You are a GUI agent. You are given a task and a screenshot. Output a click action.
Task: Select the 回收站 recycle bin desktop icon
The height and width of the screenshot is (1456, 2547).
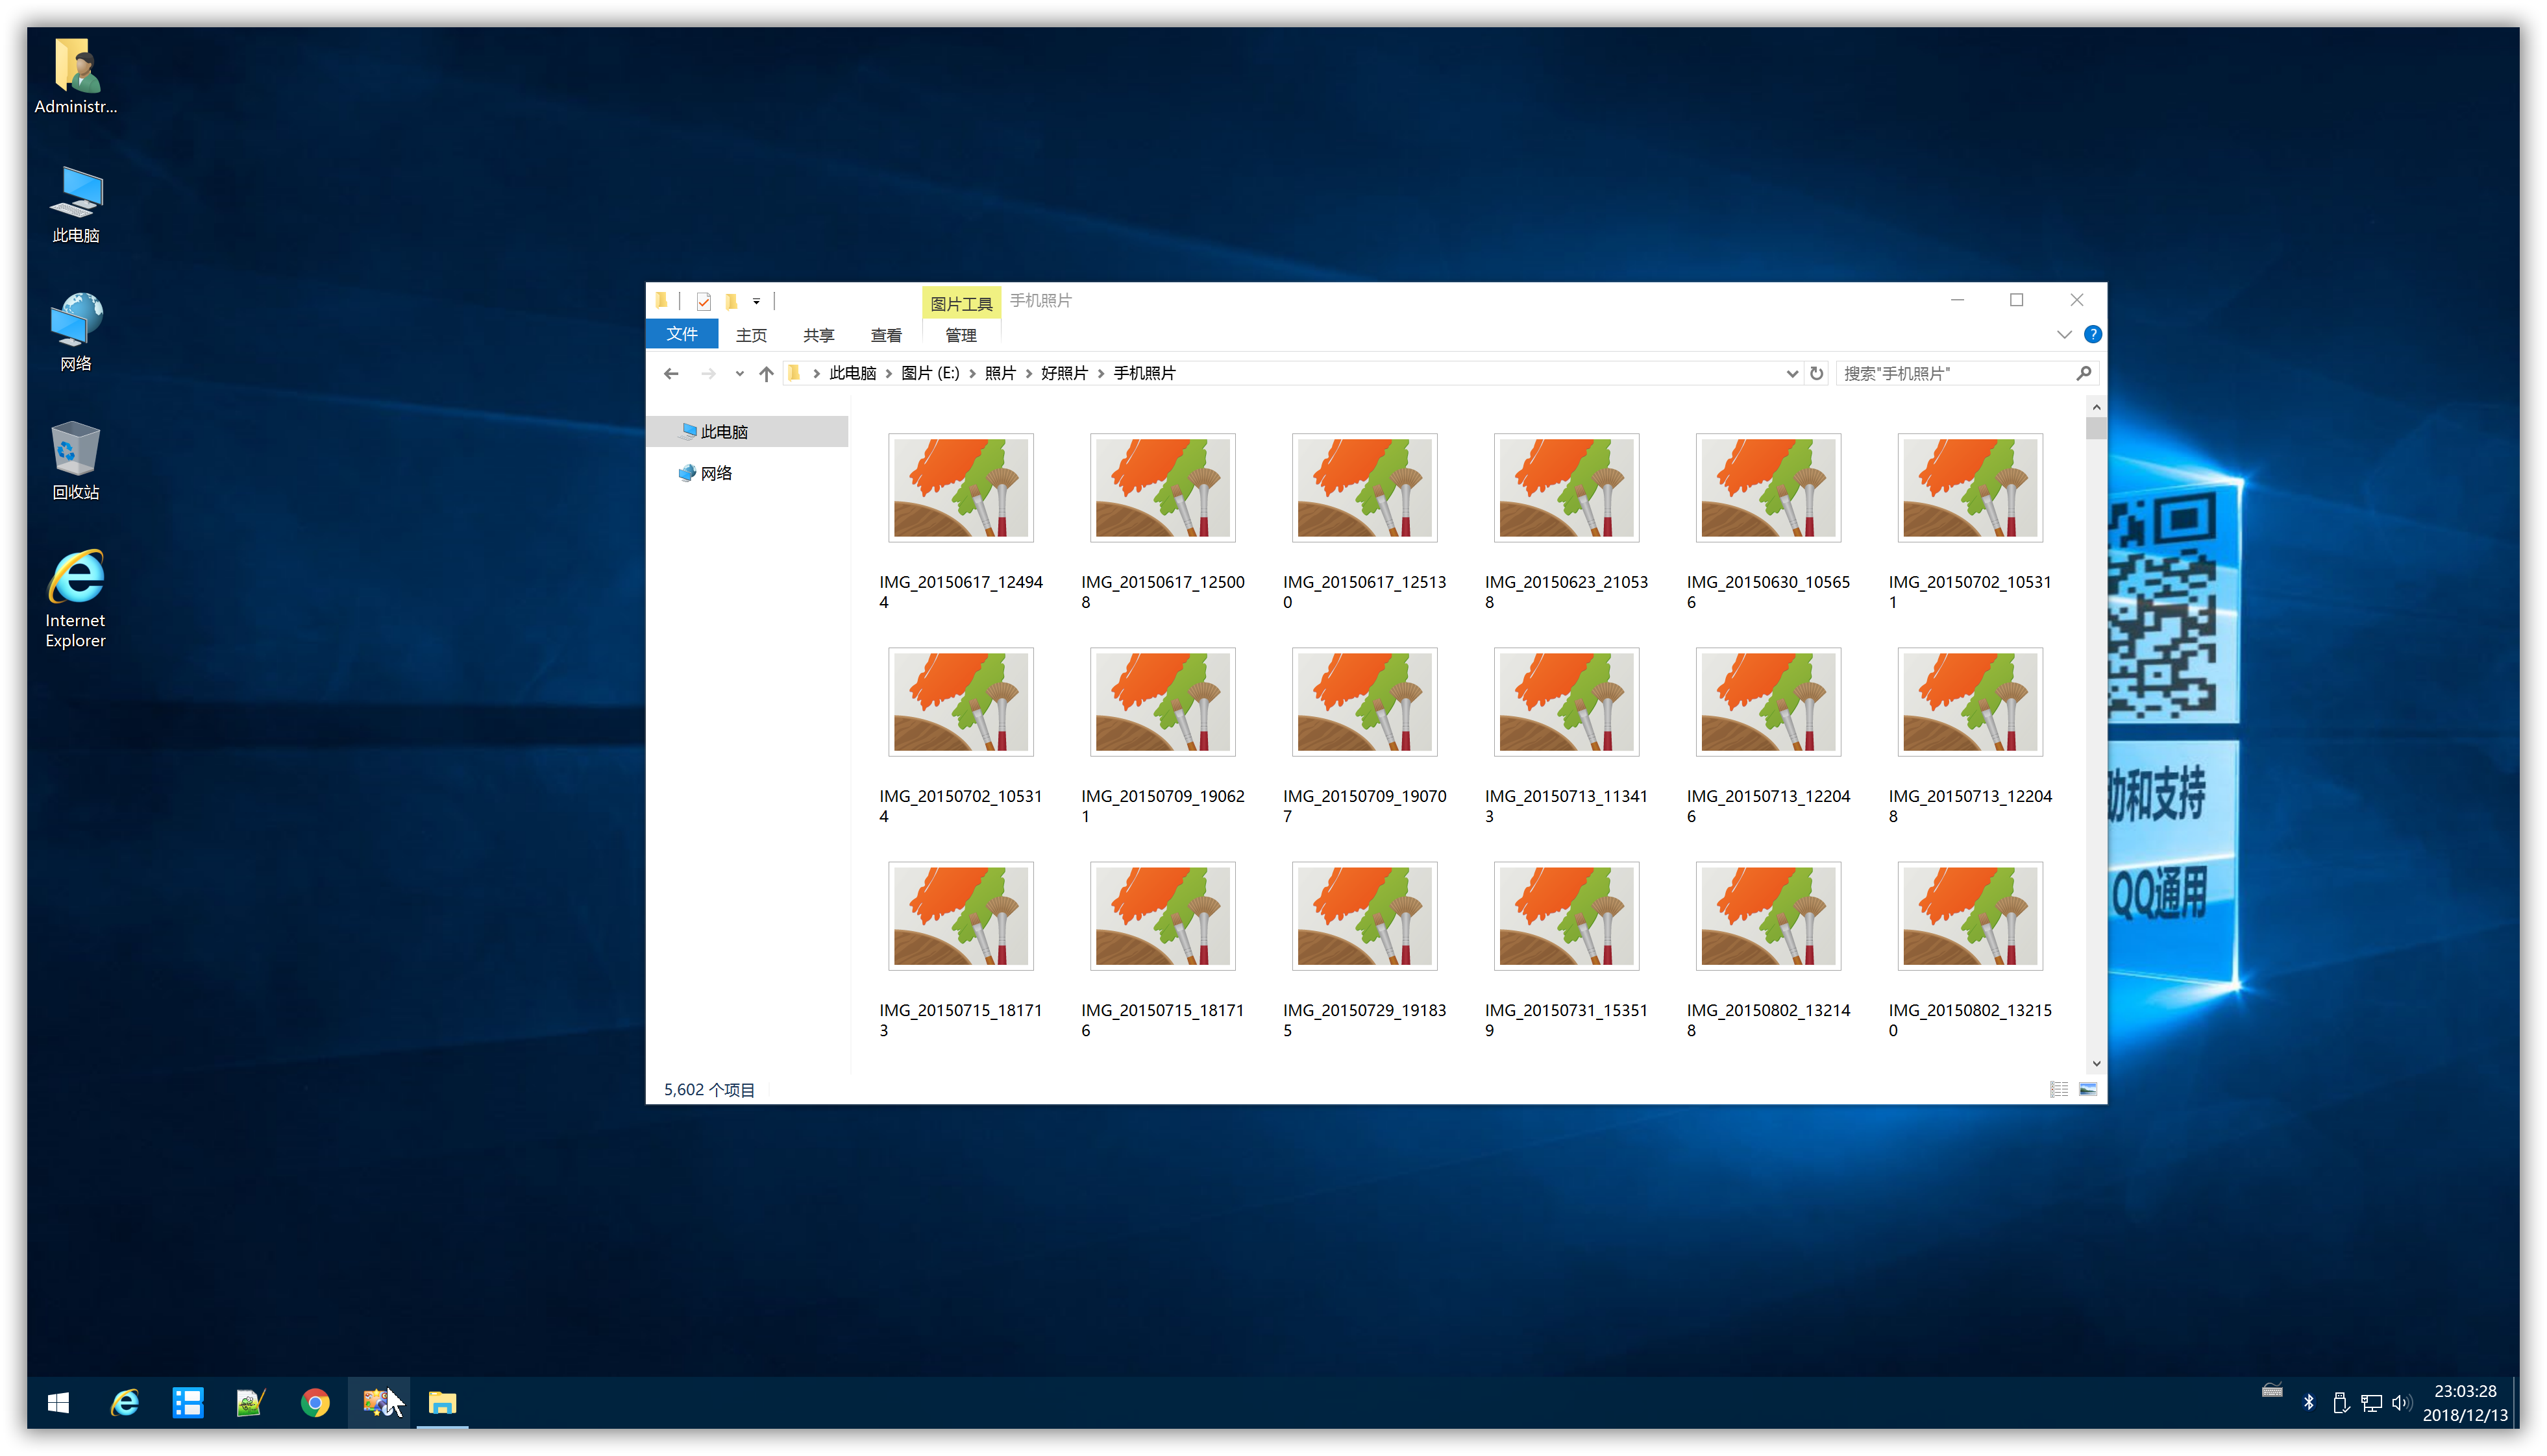tap(76, 461)
